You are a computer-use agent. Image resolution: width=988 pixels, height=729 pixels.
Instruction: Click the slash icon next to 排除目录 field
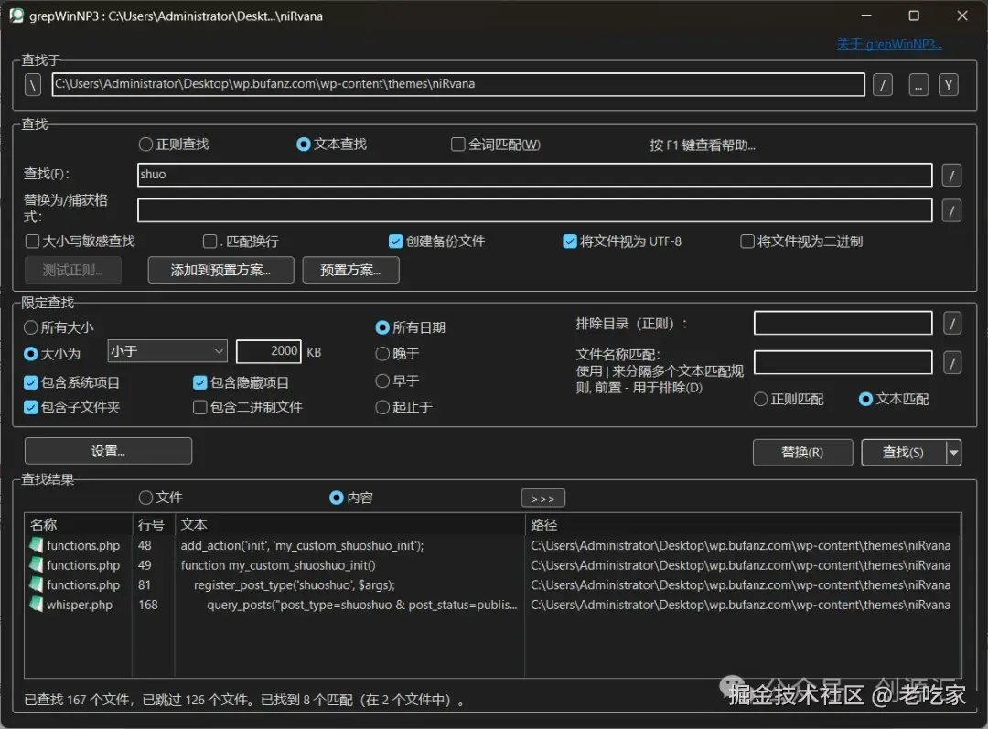click(951, 322)
